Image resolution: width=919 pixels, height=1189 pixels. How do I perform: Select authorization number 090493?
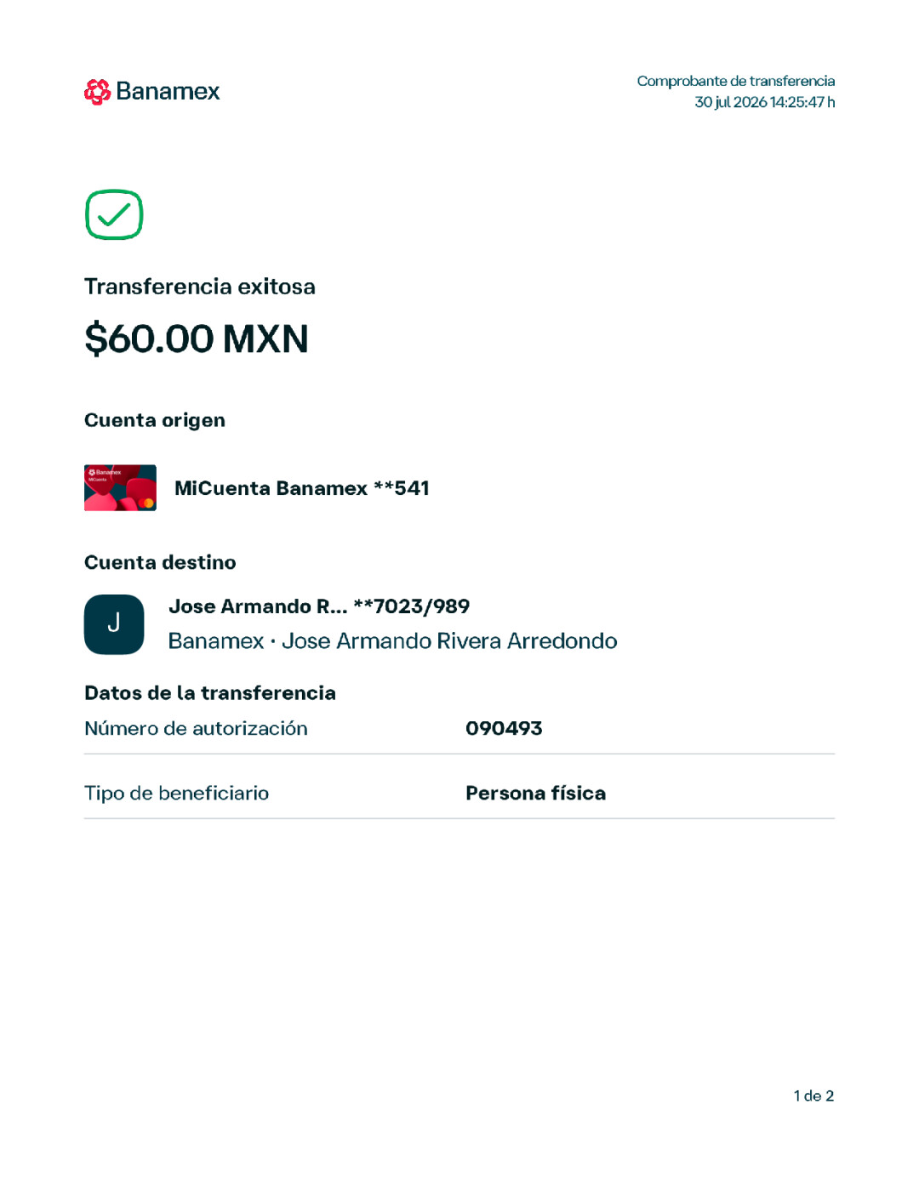pos(504,729)
